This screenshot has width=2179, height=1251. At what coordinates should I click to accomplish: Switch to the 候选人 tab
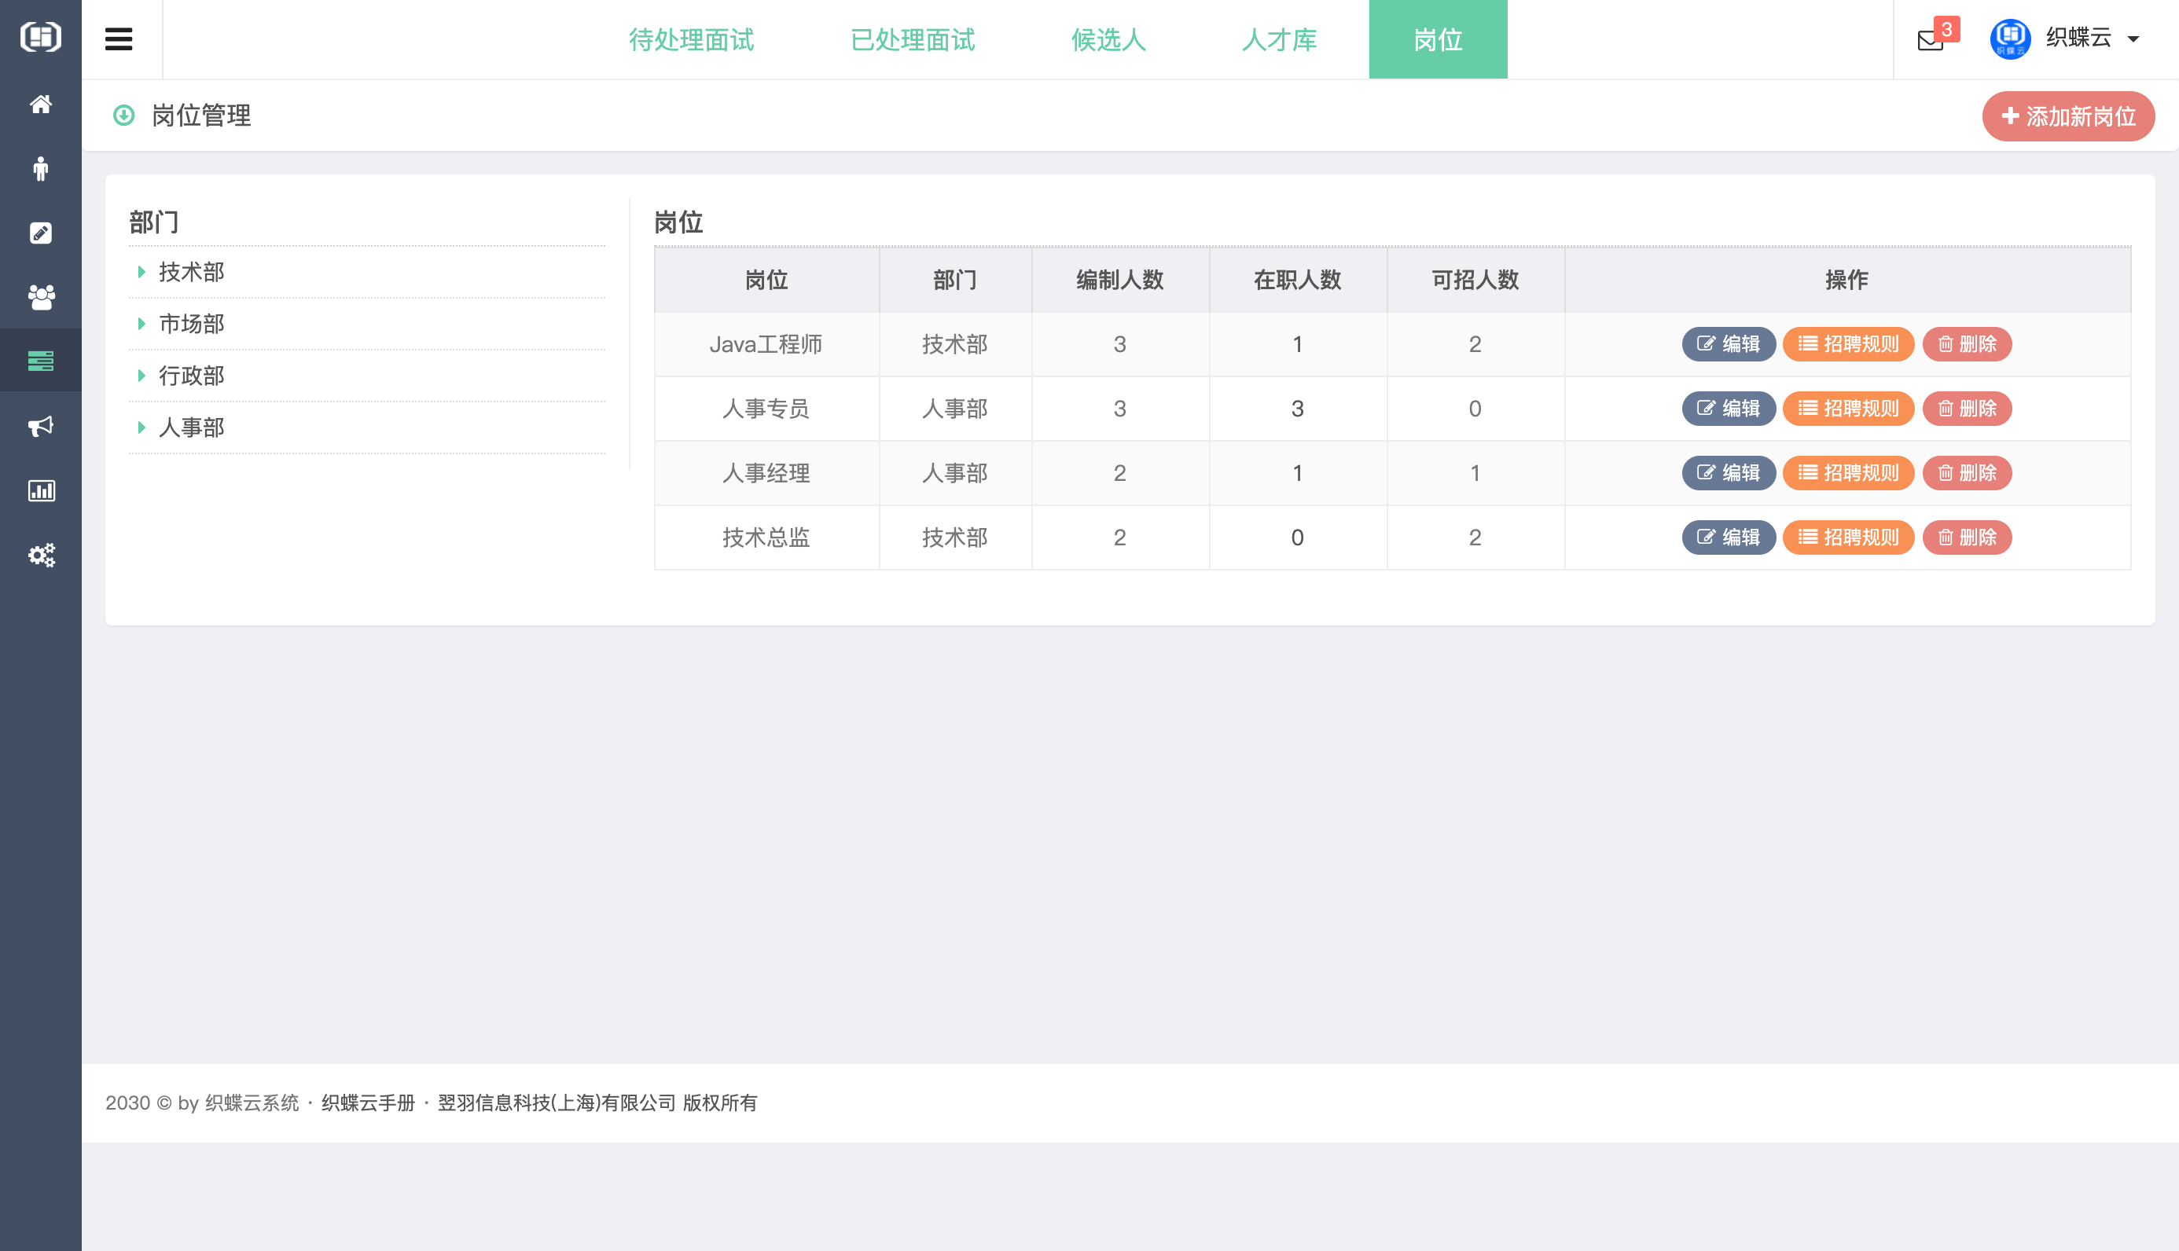pyautogui.click(x=1108, y=39)
